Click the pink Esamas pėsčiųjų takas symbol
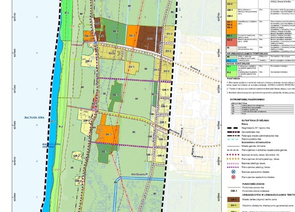The width and height of the screenshot is (295, 212). pyautogui.click(x=233, y=163)
